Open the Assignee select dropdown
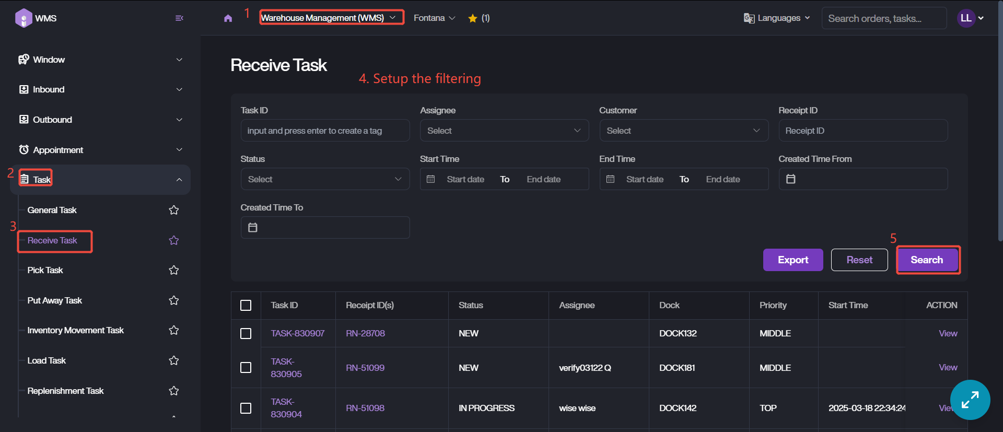Screen dimensions: 1003x432 point(504,131)
